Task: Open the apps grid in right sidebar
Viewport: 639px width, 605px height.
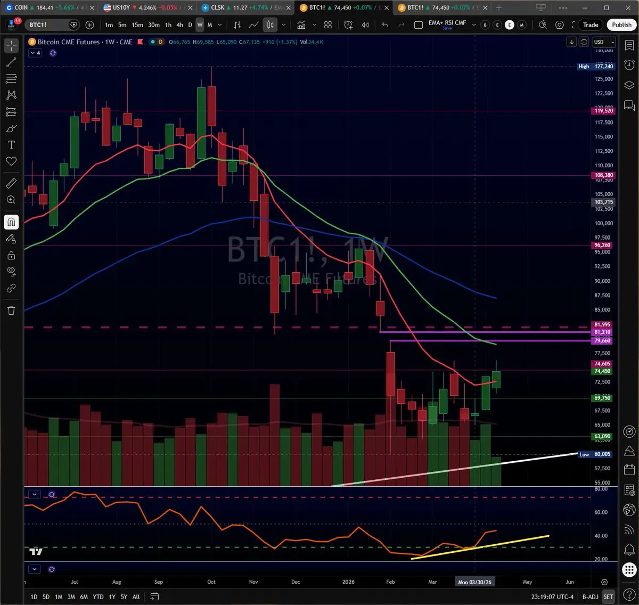Action: coord(629,569)
